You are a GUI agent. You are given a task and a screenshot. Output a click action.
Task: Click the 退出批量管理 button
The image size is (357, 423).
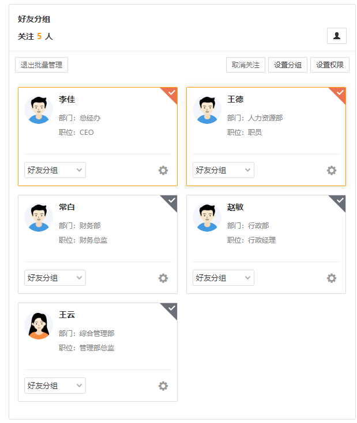[42, 65]
